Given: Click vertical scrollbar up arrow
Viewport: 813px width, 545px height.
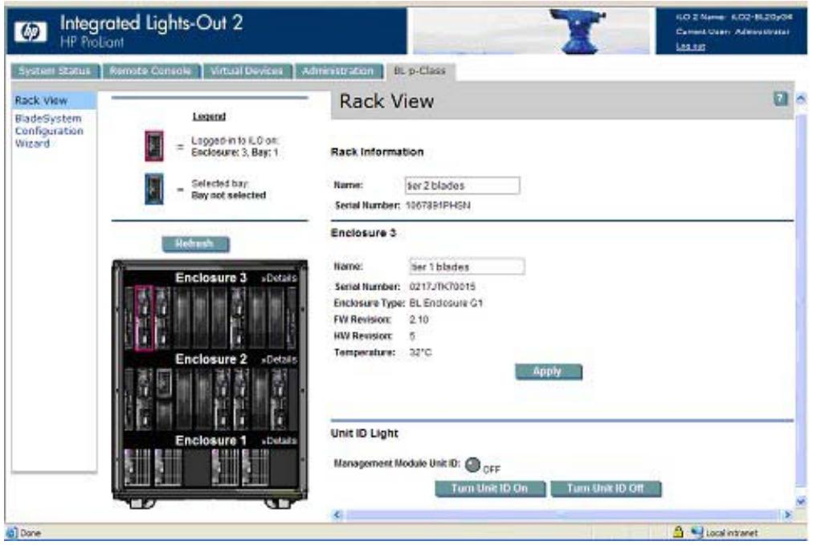Looking at the screenshot, I should 801,99.
